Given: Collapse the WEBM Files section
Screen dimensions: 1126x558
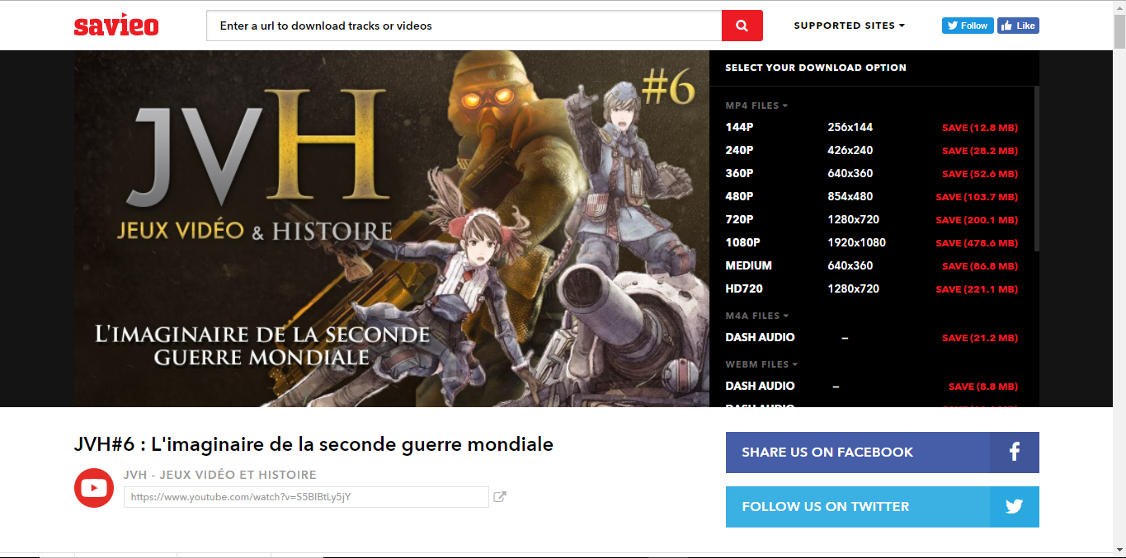Looking at the screenshot, I should [x=761, y=364].
